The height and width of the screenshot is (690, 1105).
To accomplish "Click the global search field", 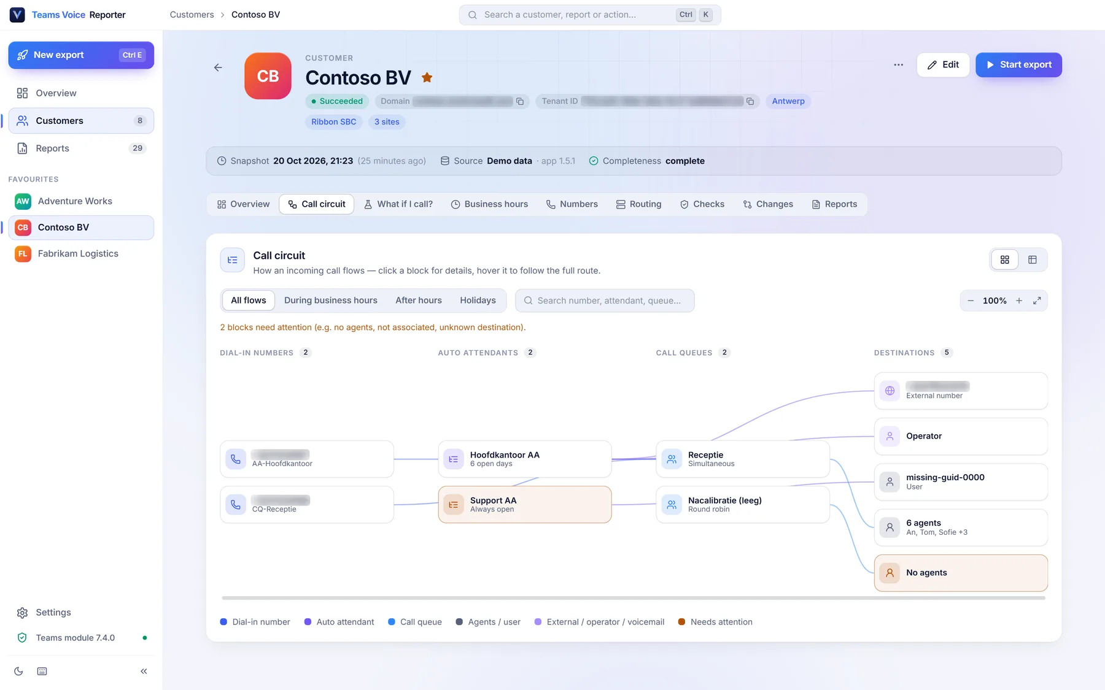I will (590, 15).
